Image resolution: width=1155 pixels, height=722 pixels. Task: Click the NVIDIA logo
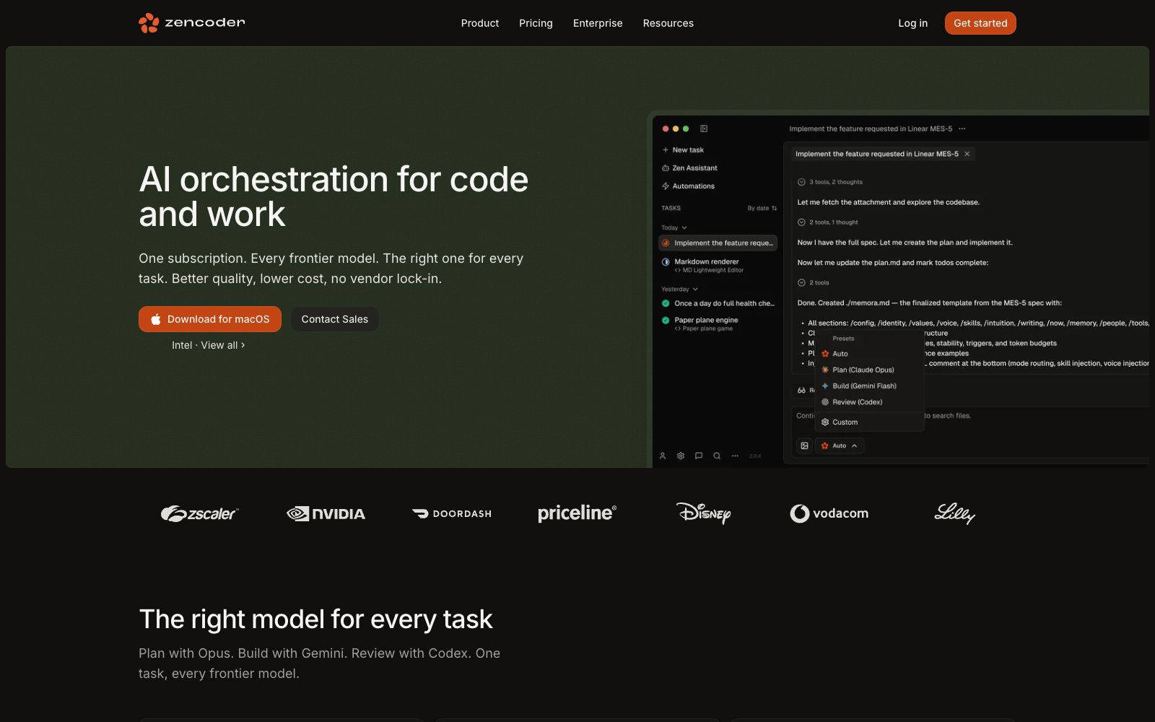tap(326, 513)
